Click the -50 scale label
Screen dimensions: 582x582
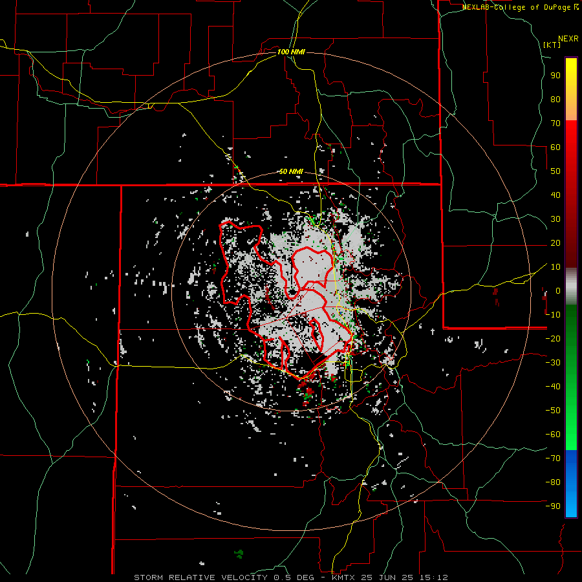(x=553, y=411)
